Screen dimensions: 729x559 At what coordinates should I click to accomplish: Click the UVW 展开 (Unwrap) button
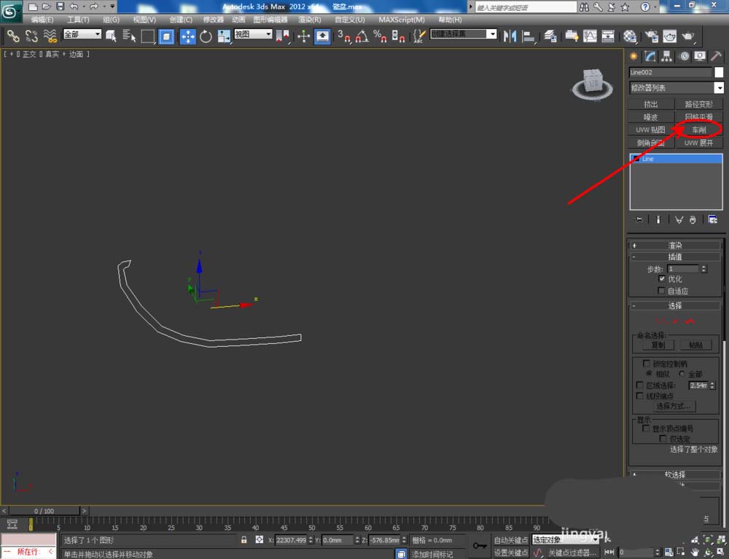tap(699, 143)
